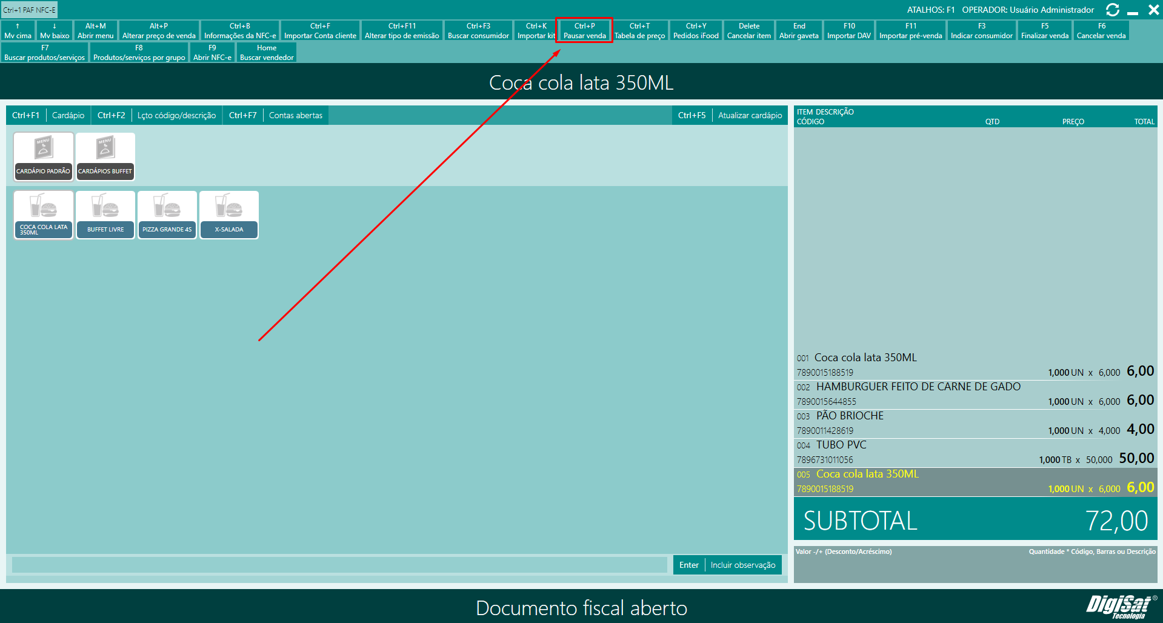Image resolution: width=1163 pixels, height=623 pixels.
Task: Add the X-Salada product tile
Action: click(x=229, y=215)
